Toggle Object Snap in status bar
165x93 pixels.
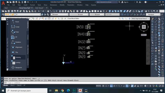point(127,86)
